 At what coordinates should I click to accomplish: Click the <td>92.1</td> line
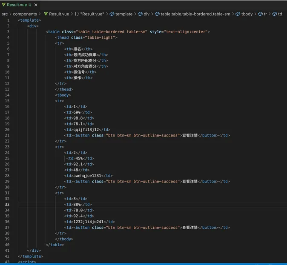[x=79, y=164]
